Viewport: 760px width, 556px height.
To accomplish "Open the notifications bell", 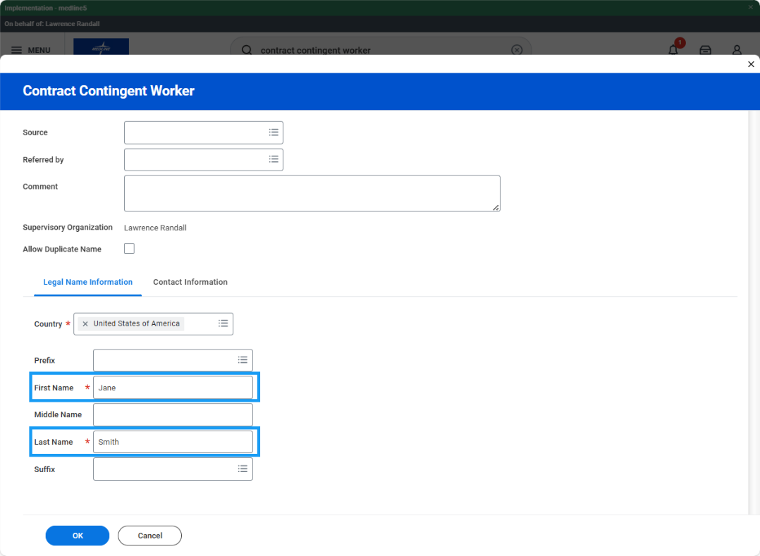I will 673,50.
